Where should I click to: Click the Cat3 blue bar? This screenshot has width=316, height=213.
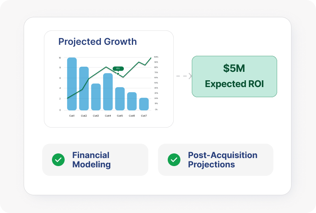click(x=96, y=97)
